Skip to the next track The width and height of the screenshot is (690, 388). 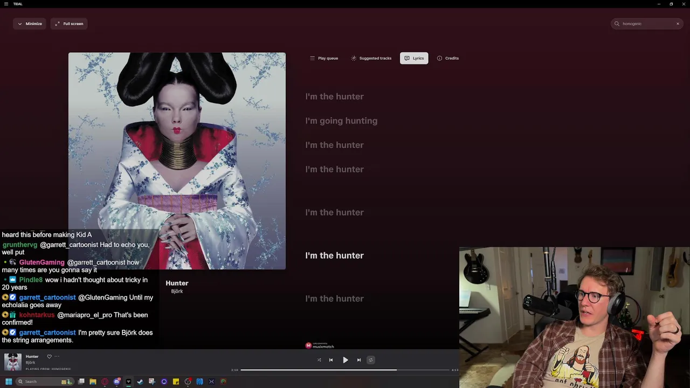[x=359, y=360]
